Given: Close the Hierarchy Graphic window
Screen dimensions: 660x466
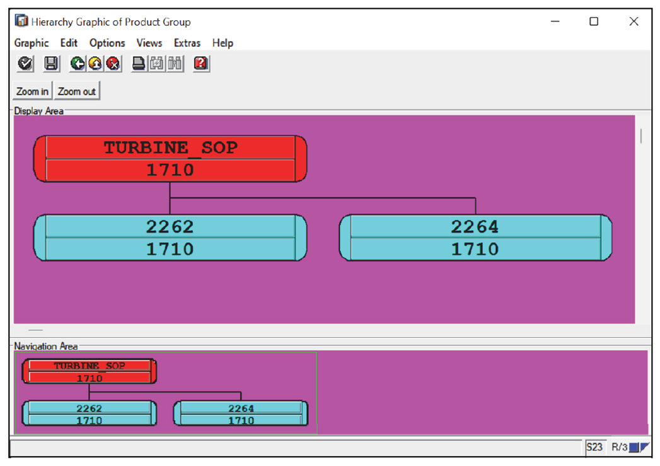Looking at the screenshot, I should coord(634,21).
